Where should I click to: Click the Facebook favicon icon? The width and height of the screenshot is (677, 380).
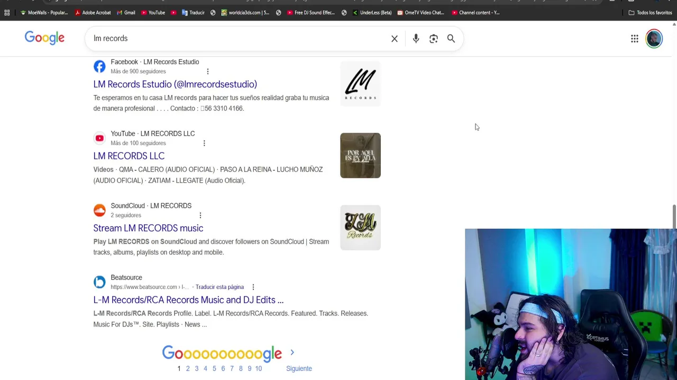(x=99, y=66)
